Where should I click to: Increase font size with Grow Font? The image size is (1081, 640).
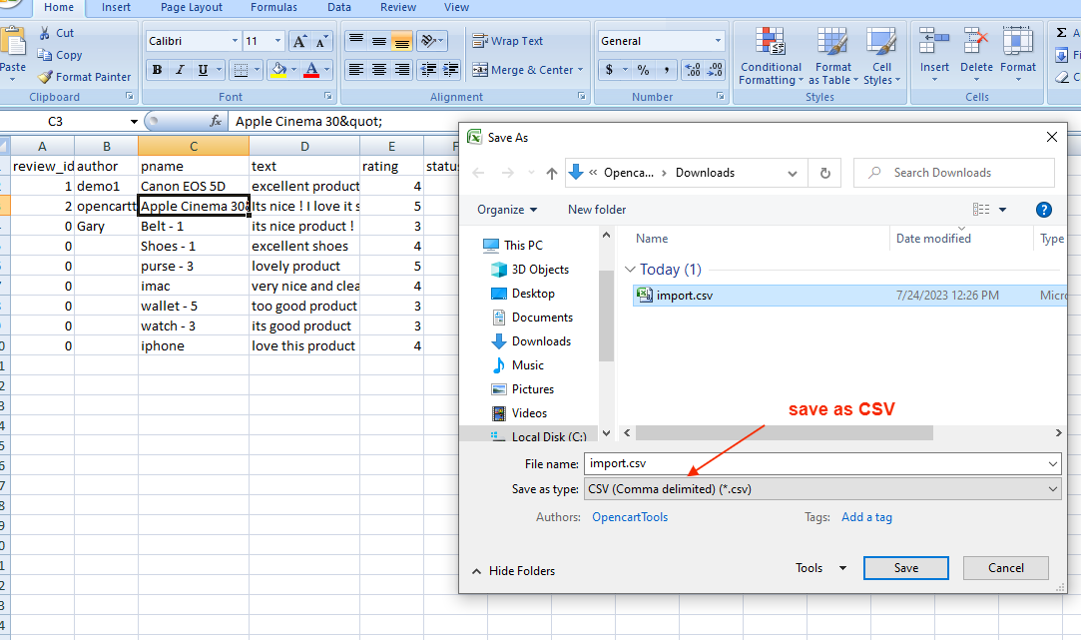tap(299, 41)
